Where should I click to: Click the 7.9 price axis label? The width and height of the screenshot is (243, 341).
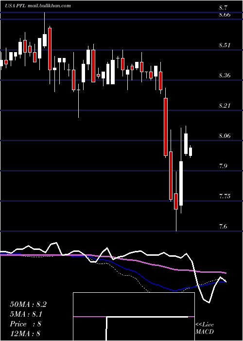(x=224, y=166)
